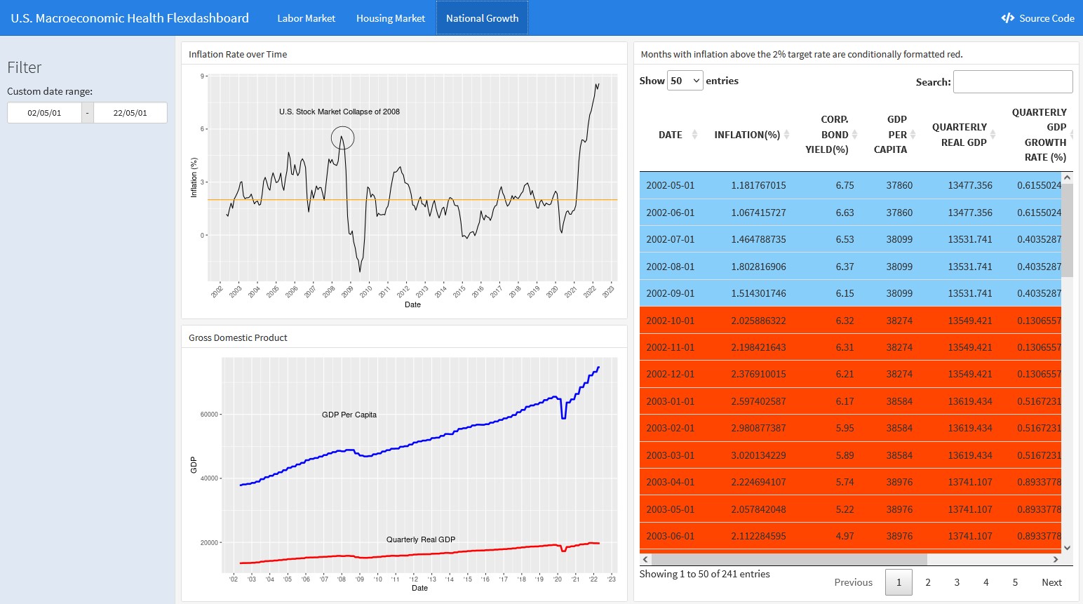Image resolution: width=1083 pixels, height=604 pixels.
Task: Click the table scroll-down arrow
Action: [x=1067, y=548]
